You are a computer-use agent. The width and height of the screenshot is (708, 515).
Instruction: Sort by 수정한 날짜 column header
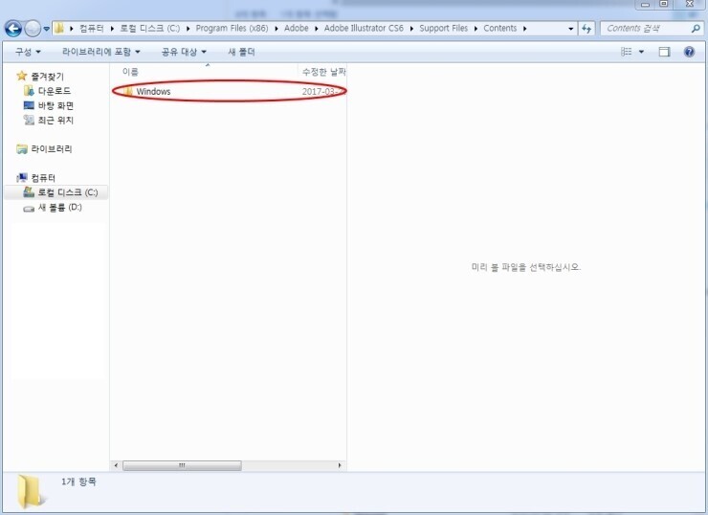pos(323,72)
